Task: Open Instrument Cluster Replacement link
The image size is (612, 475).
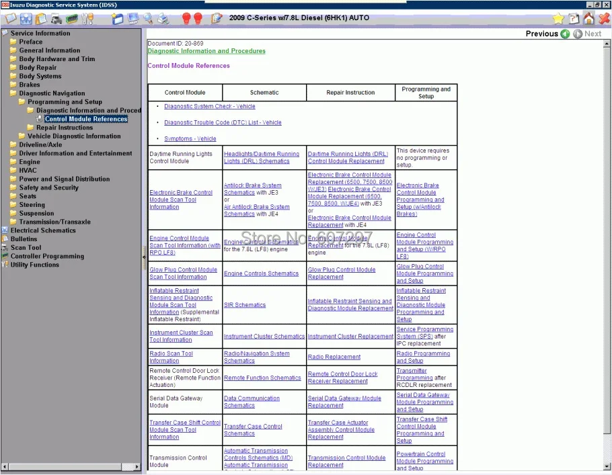Action: pos(350,337)
